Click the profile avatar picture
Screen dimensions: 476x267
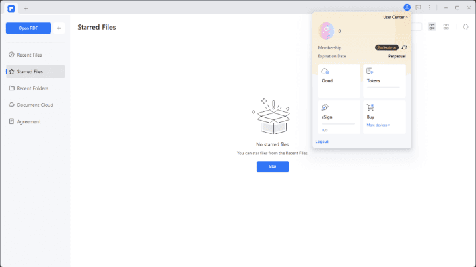pyautogui.click(x=326, y=31)
